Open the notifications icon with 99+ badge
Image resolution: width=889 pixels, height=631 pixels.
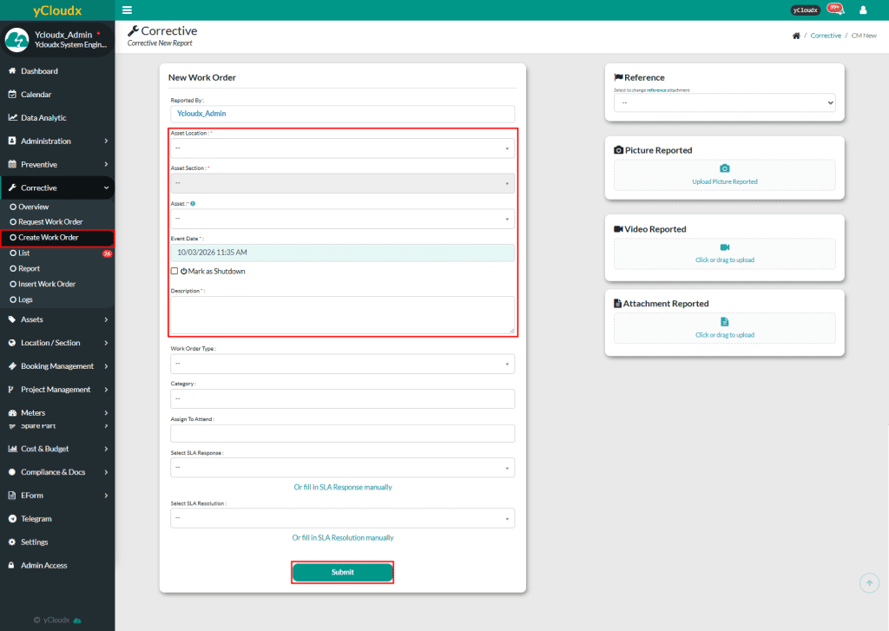click(x=834, y=10)
